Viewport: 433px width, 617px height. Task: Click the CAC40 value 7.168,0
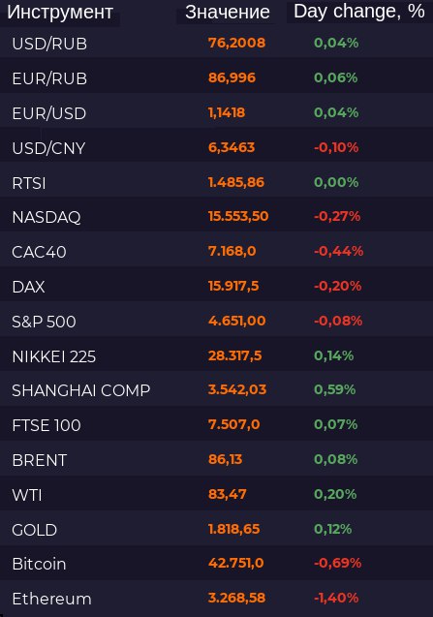coord(232,251)
